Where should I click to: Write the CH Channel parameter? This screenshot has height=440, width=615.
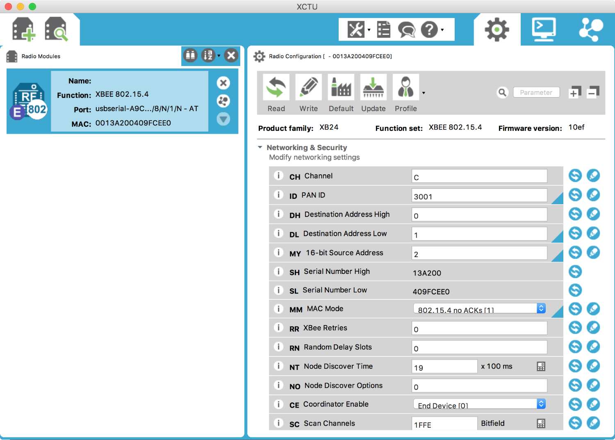(593, 176)
